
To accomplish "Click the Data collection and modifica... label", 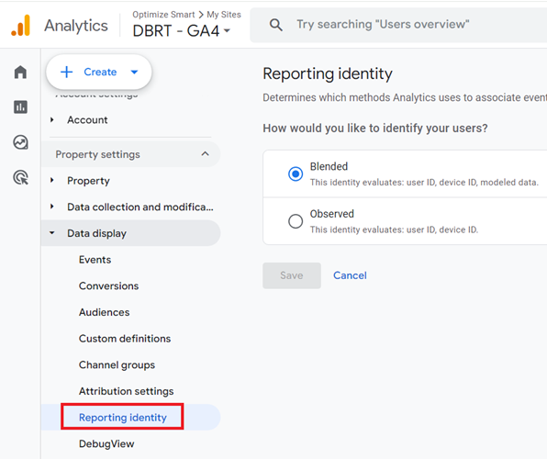I will pos(140,207).
